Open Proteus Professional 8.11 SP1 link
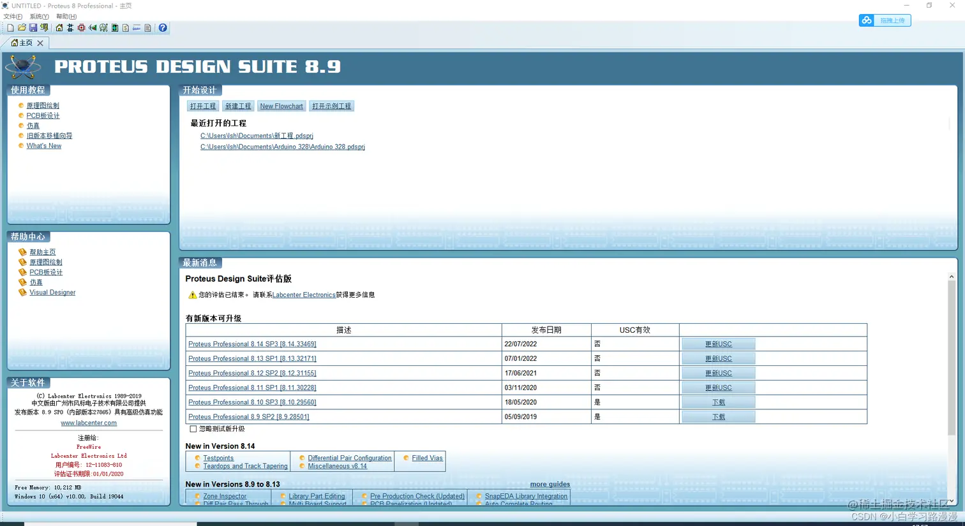Screen dimensions: 965x526 click(x=252, y=388)
